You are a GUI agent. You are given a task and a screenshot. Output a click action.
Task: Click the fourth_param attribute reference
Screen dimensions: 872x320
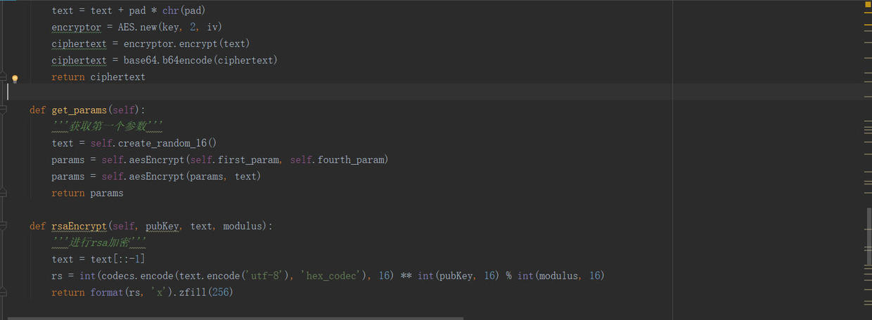click(x=353, y=160)
